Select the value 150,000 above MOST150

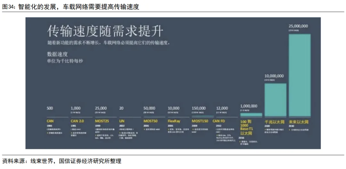click(x=199, y=108)
